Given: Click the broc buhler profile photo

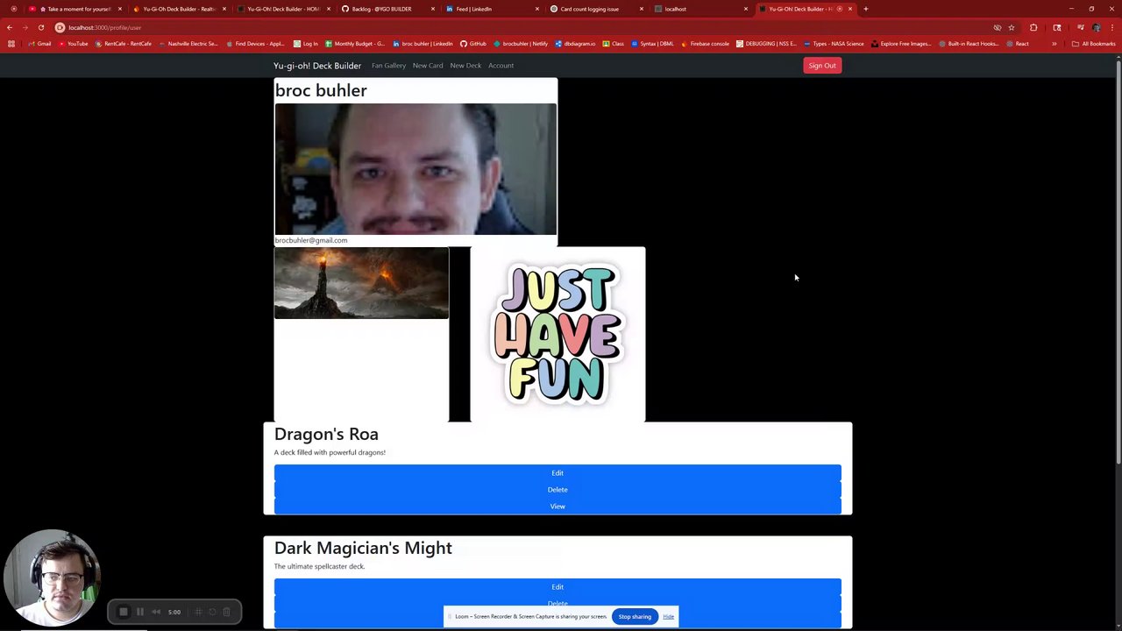Looking at the screenshot, I should tap(415, 169).
